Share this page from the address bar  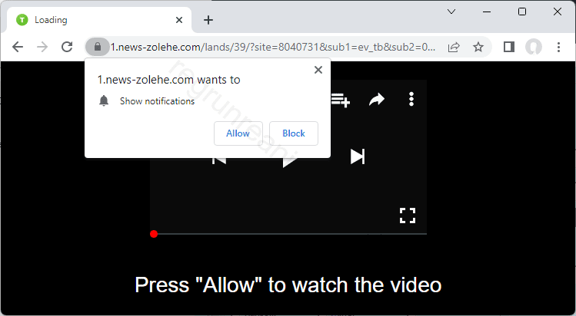454,47
